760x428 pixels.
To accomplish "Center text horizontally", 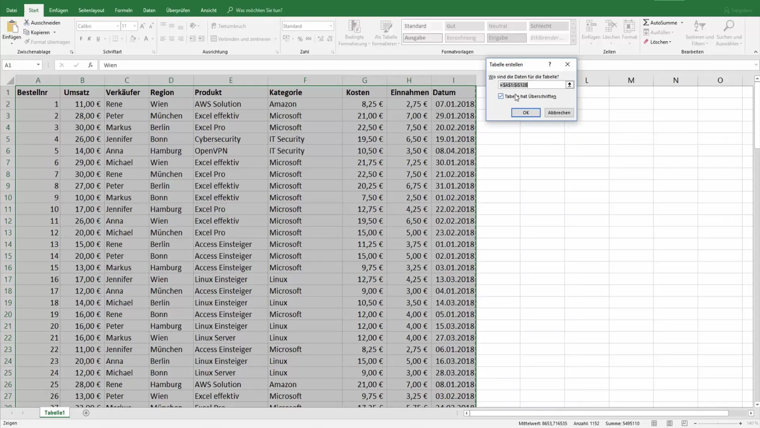I will [172, 39].
